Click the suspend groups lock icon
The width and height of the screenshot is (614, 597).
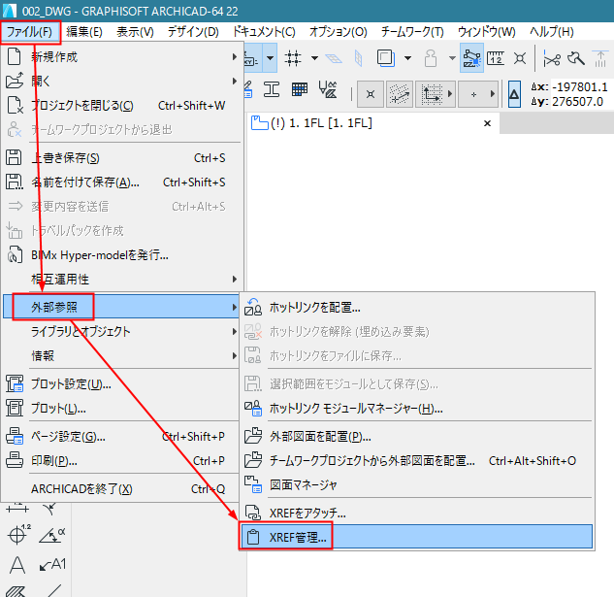(431, 58)
